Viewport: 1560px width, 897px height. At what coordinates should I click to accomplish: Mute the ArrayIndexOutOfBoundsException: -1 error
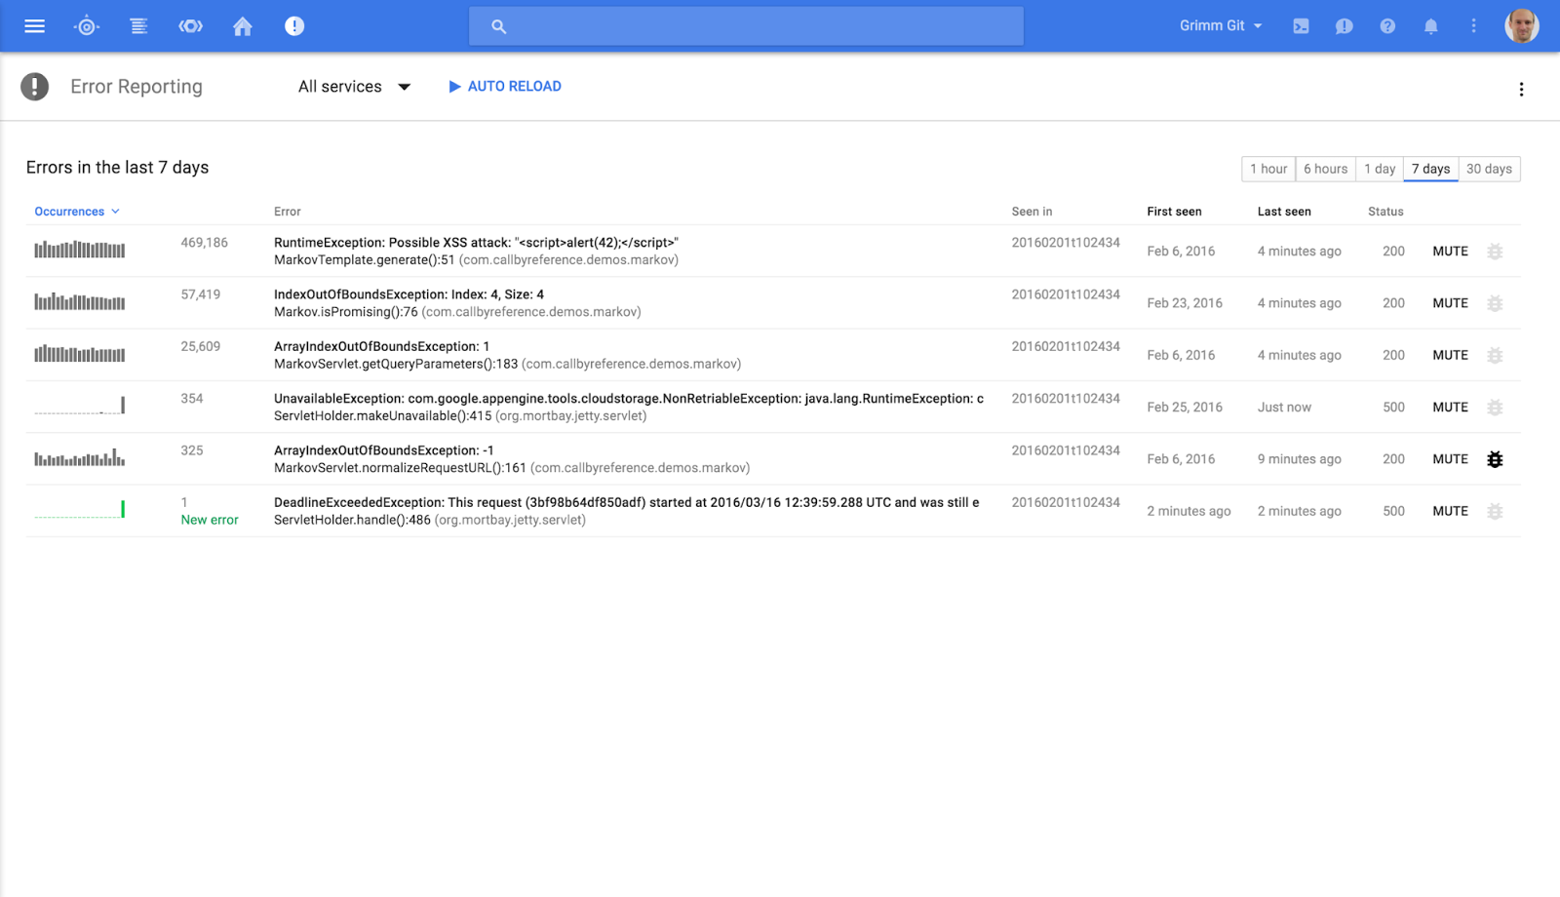pyautogui.click(x=1450, y=459)
